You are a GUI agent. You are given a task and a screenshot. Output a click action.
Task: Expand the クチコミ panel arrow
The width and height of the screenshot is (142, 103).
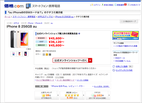click(109, 95)
